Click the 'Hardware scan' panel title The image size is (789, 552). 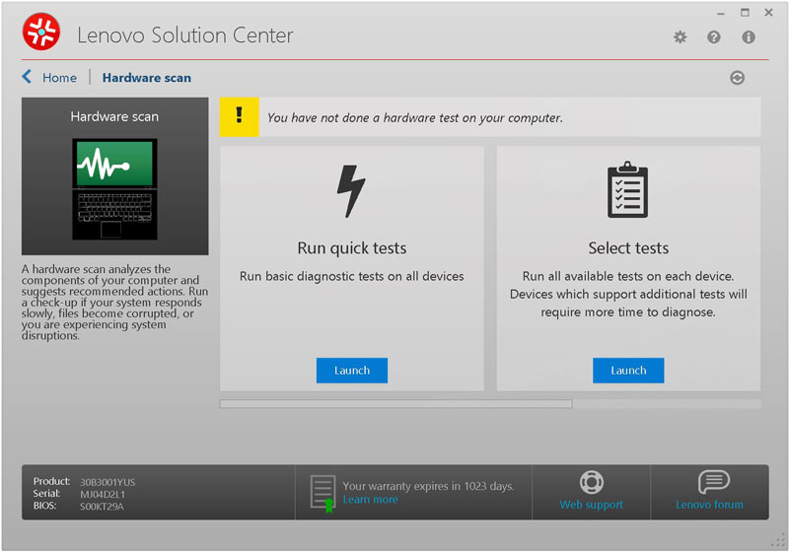coord(114,116)
